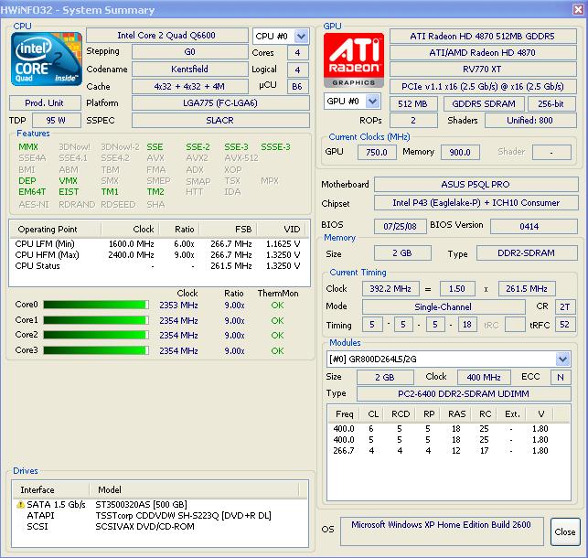Viewport: 588px width, 558px height.
Task: Click the PCIe v1.1 x16 field
Action: pyautogui.click(x=483, y=87)
